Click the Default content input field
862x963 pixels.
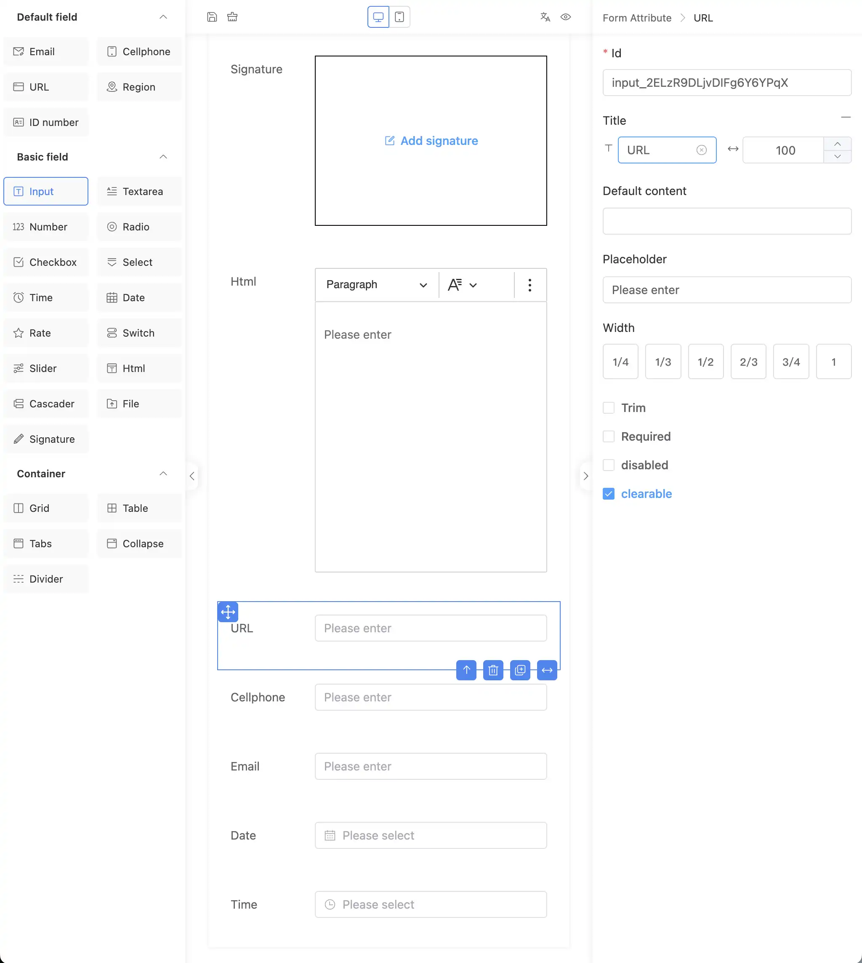coord(727,221)
